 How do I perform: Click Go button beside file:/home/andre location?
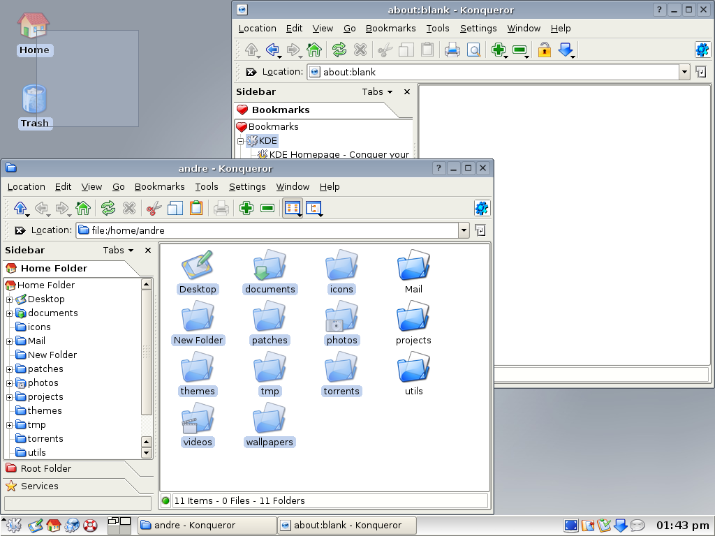(x=480, y=230)
